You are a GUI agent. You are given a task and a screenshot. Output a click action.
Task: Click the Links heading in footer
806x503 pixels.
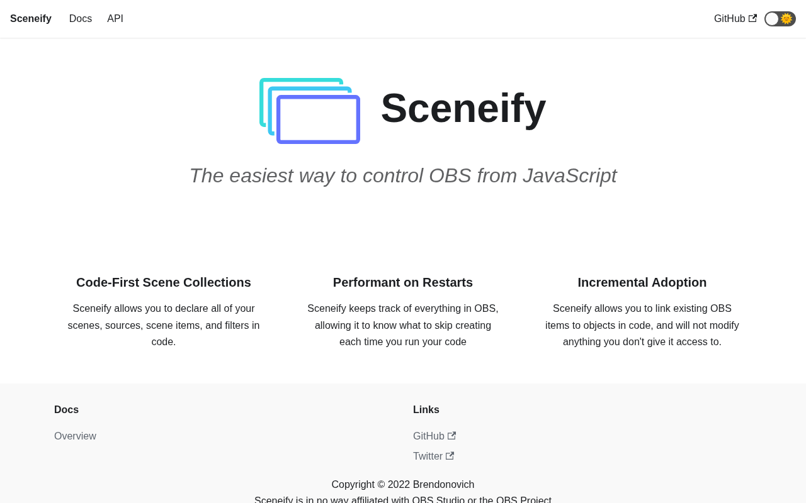pos(426,410)
